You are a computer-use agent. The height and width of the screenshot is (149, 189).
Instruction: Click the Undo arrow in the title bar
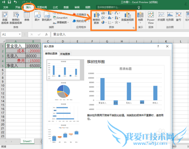click(15, 2)
